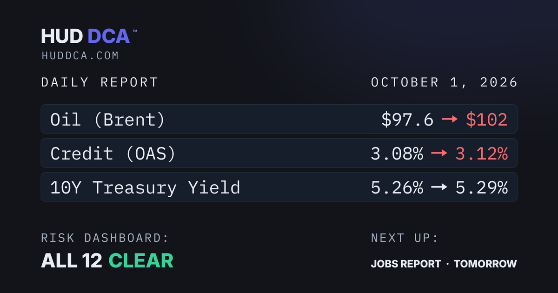The image size is (558, 293).
Task: Select the 10Y Treasury Yield row
Action: [x=279, y=187]
